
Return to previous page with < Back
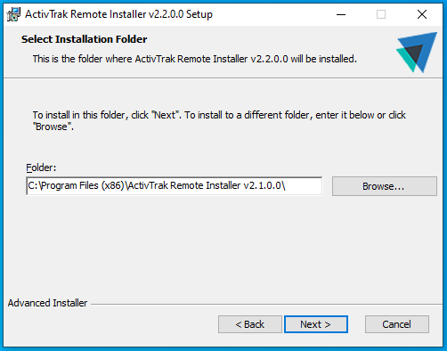coord(250,324)
